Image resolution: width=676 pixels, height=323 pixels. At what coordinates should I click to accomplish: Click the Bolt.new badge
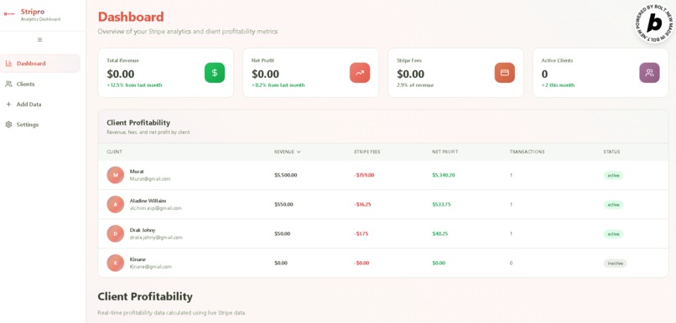click(x=654, y=23)
